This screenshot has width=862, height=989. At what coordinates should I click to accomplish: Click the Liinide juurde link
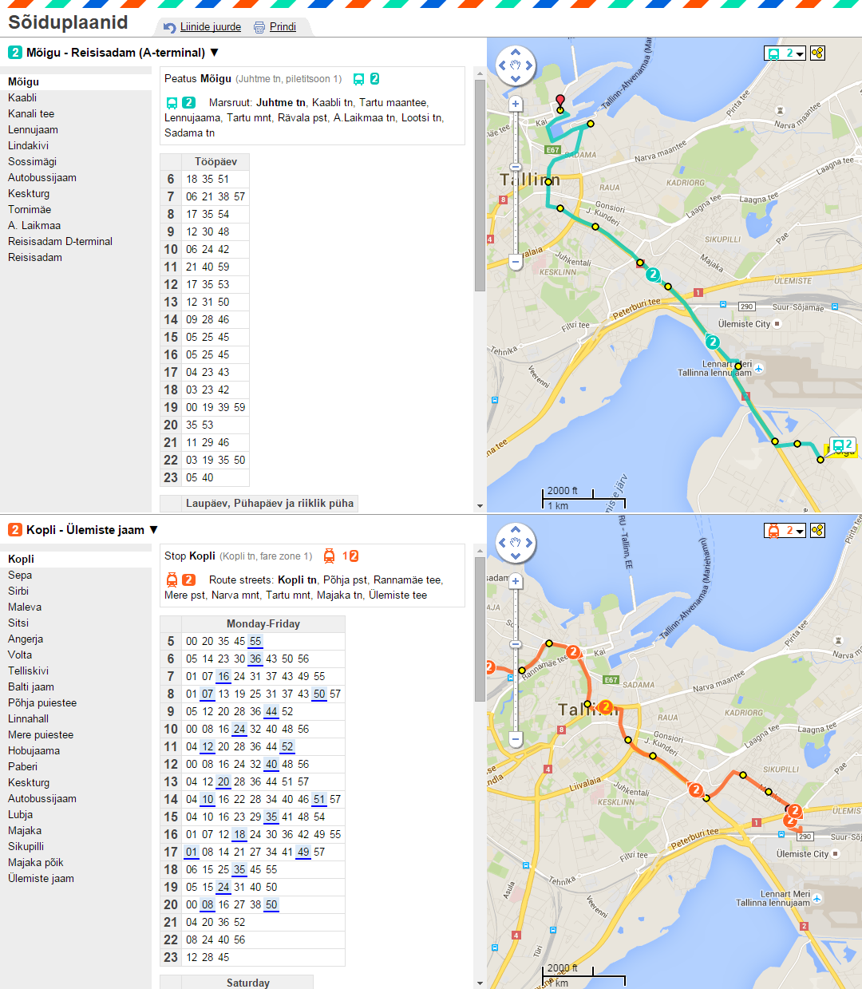tap(211, 27)
